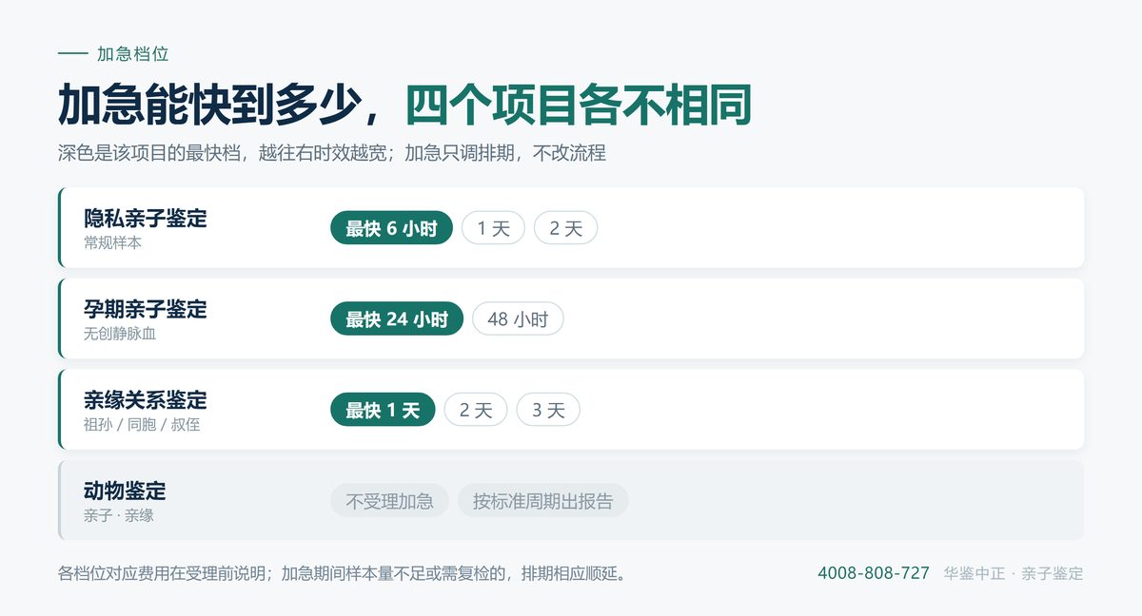This screenshot has height=616, width=1142.
Task: Click the 按标准周期出报告 tag
Action: [543, 501]
